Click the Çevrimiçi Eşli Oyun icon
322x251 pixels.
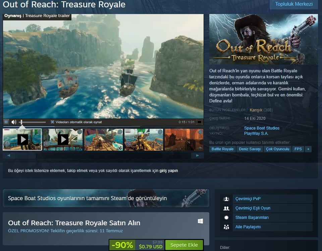[x=226, y=208]
